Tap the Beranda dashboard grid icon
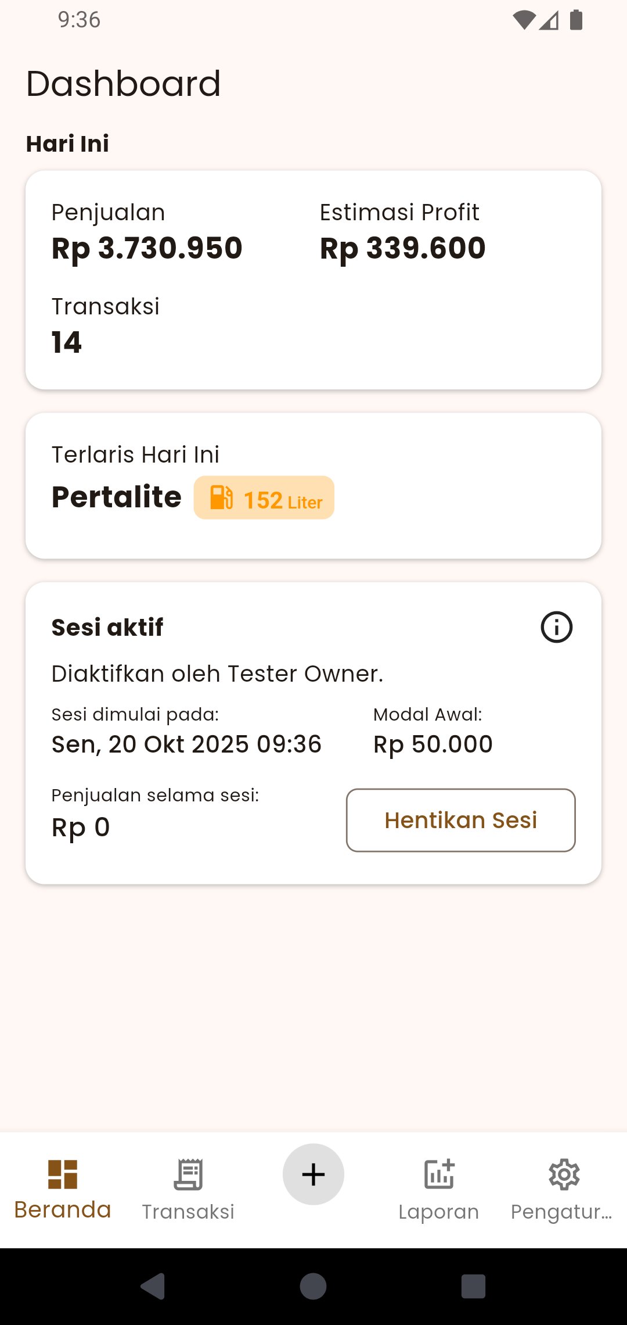Screen dimensions: 627x1325 point(63,1174)
